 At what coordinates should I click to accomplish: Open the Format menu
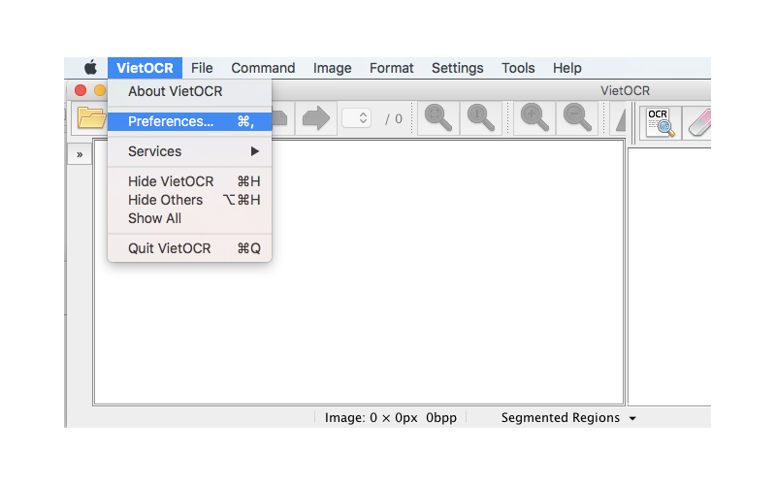point(392,68)
